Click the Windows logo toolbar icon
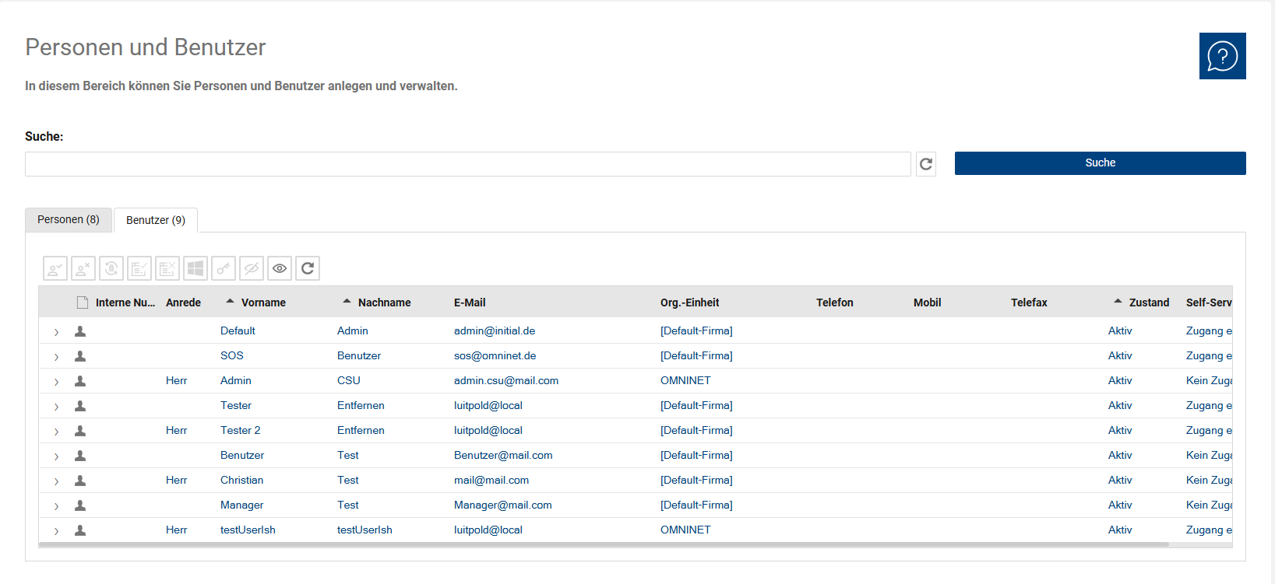1275x584 pixels. 195,268
